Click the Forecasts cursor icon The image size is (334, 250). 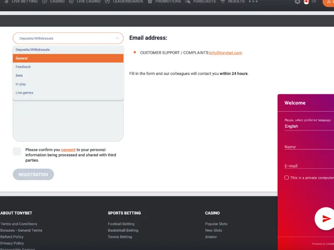coord(188,2)
